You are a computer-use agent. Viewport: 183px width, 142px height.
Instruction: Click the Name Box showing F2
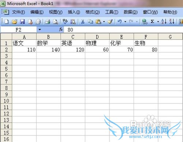[x=19, y=29]
